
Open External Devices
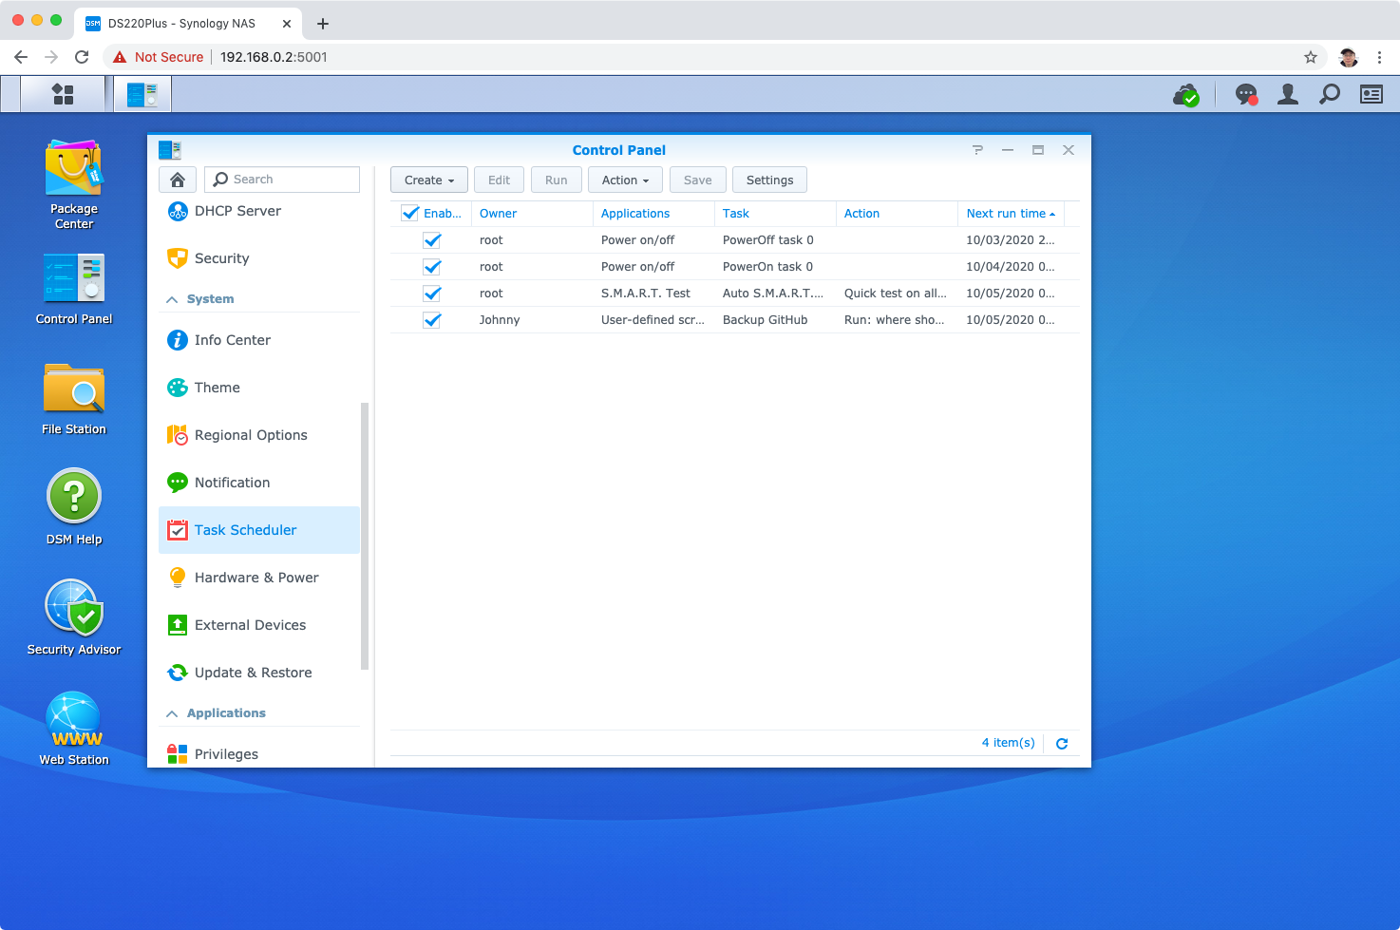(x=259, y=625)
